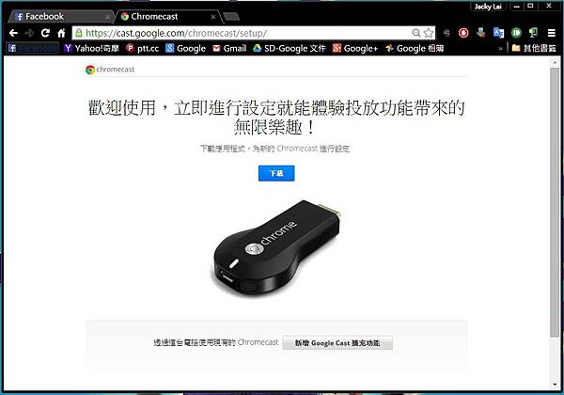Open a new tab
564x395 pixels.
pyautogui.click(x=230, y=17)
